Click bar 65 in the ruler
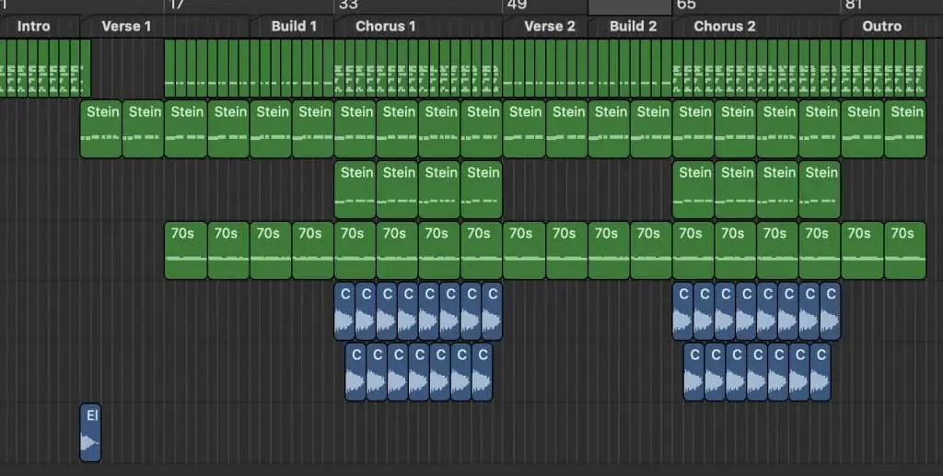943x476 pixels. [686, 6]
